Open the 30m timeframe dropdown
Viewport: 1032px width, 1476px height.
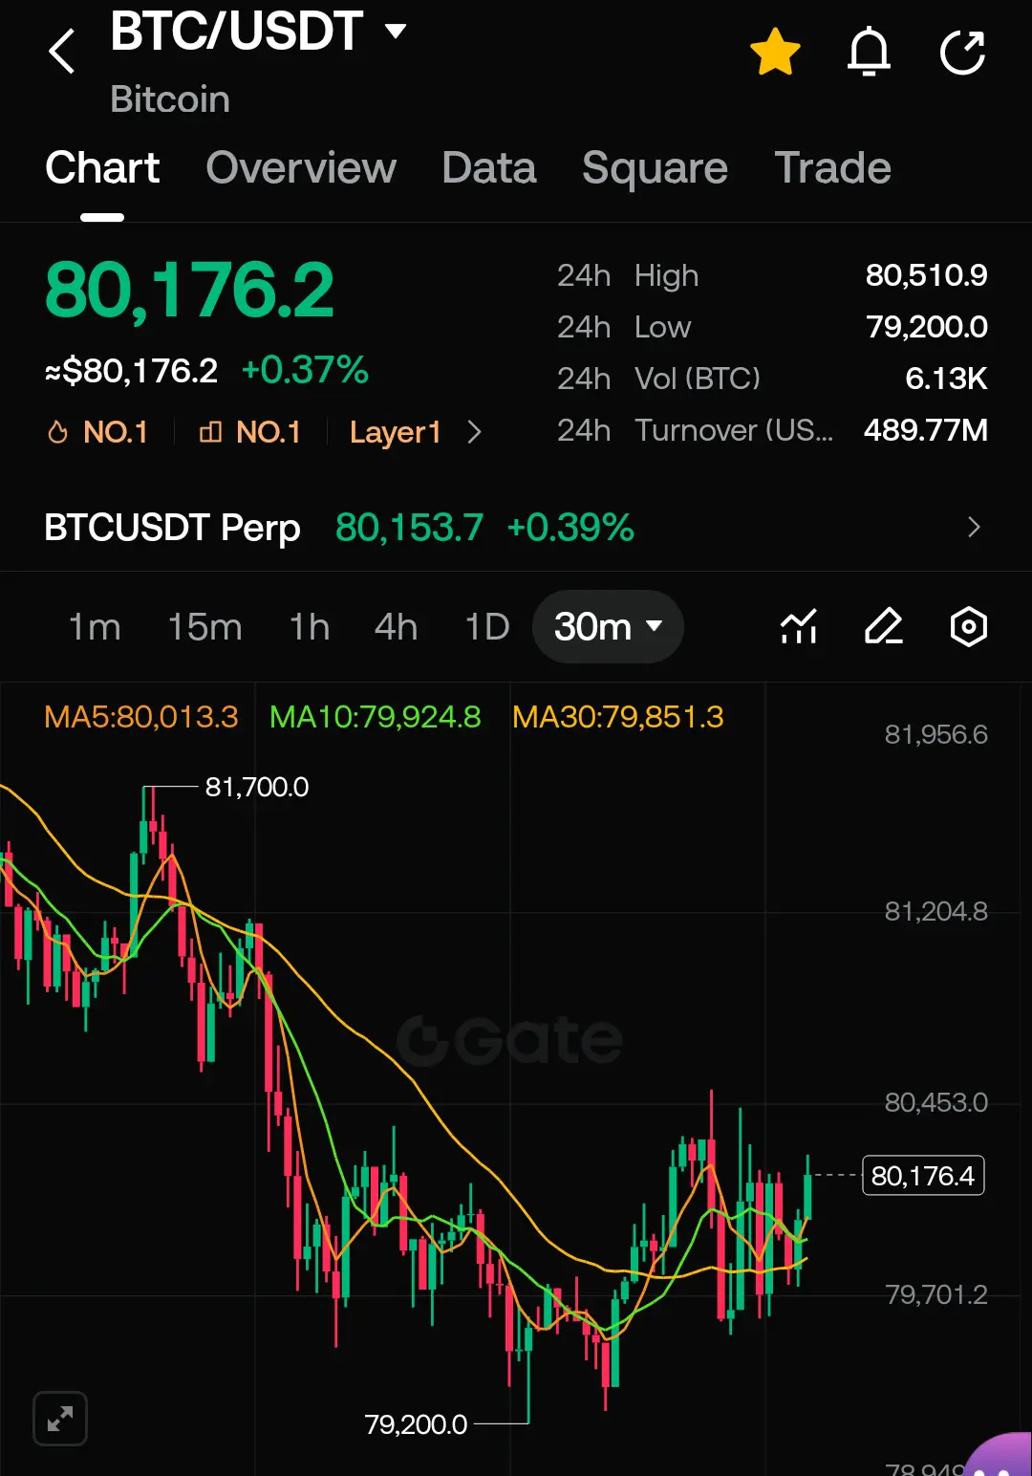point(608,627)
